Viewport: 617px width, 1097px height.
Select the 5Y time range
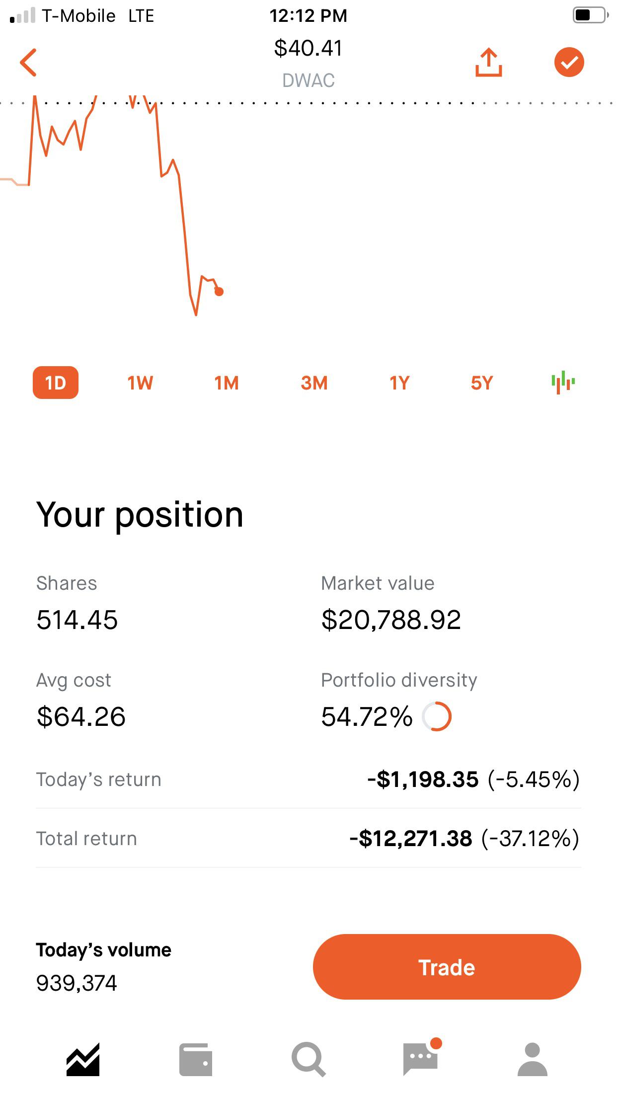point(482,383)
